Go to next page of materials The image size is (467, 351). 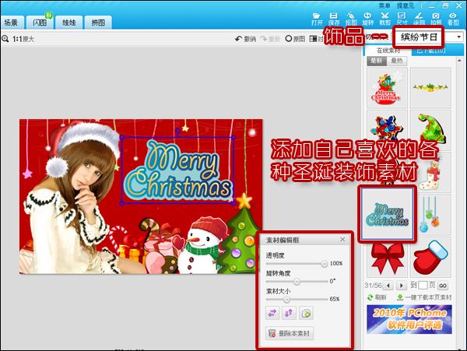(x=403, y=286)
